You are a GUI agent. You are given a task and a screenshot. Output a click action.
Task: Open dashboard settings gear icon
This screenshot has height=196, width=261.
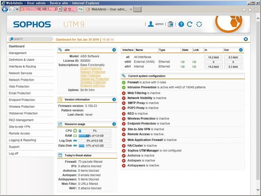pyautogui.click(x=246, y=39)
